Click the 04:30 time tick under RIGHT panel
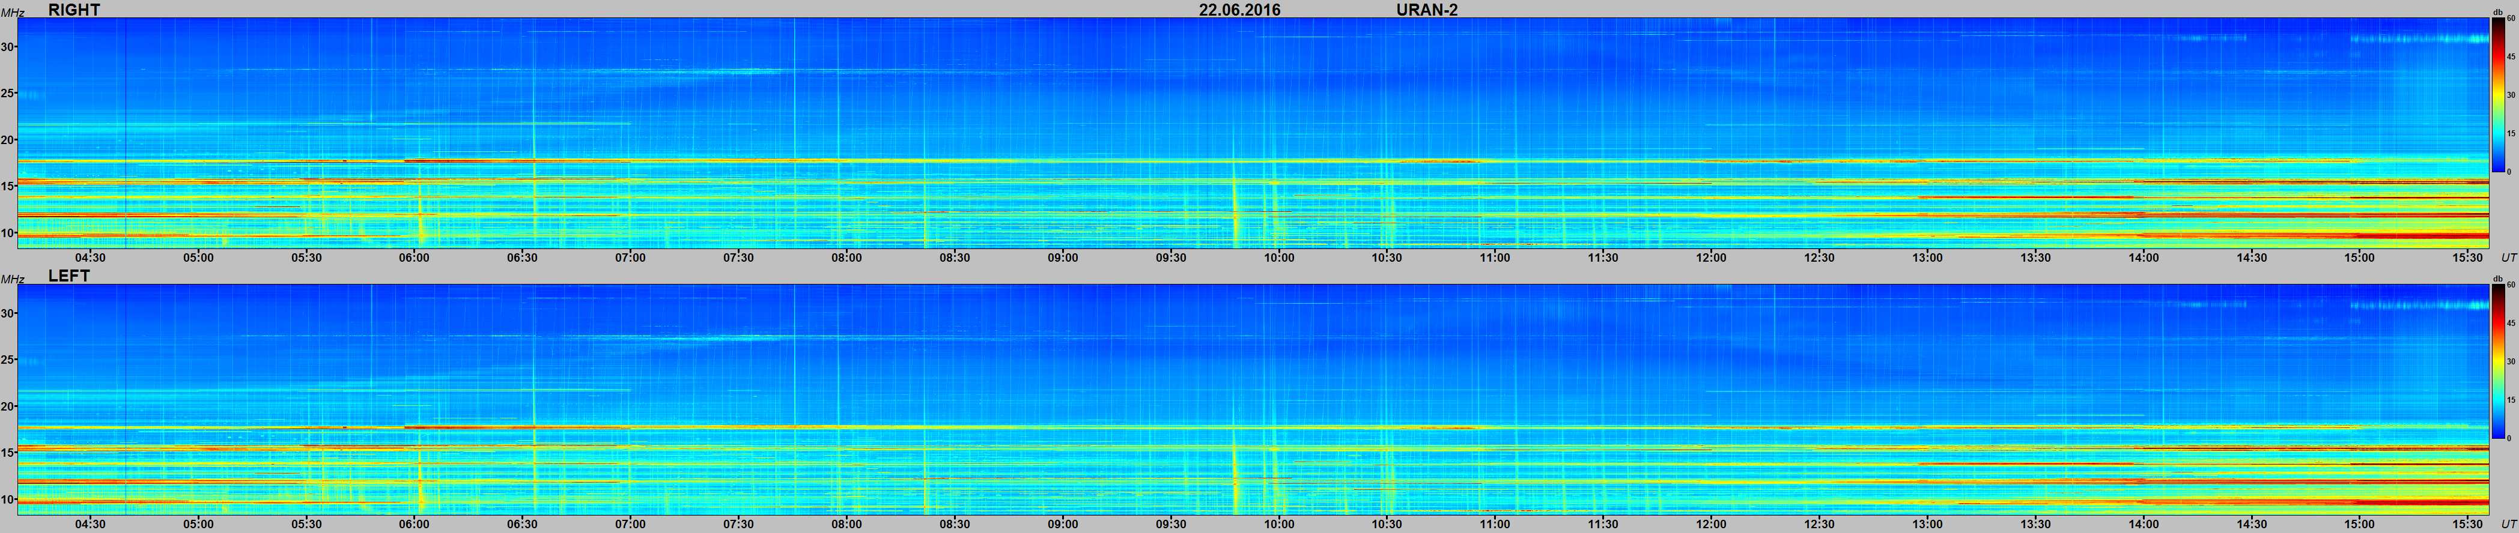2519x533 pixels. point(90,257)
